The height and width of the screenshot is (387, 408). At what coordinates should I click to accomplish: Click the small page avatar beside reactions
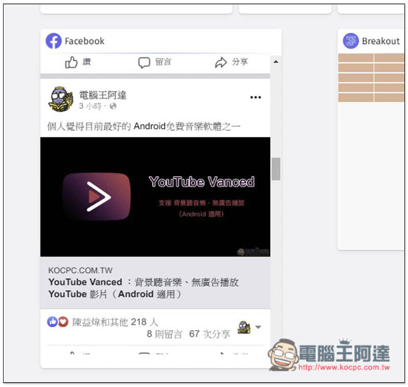click(x=244, y=327)
